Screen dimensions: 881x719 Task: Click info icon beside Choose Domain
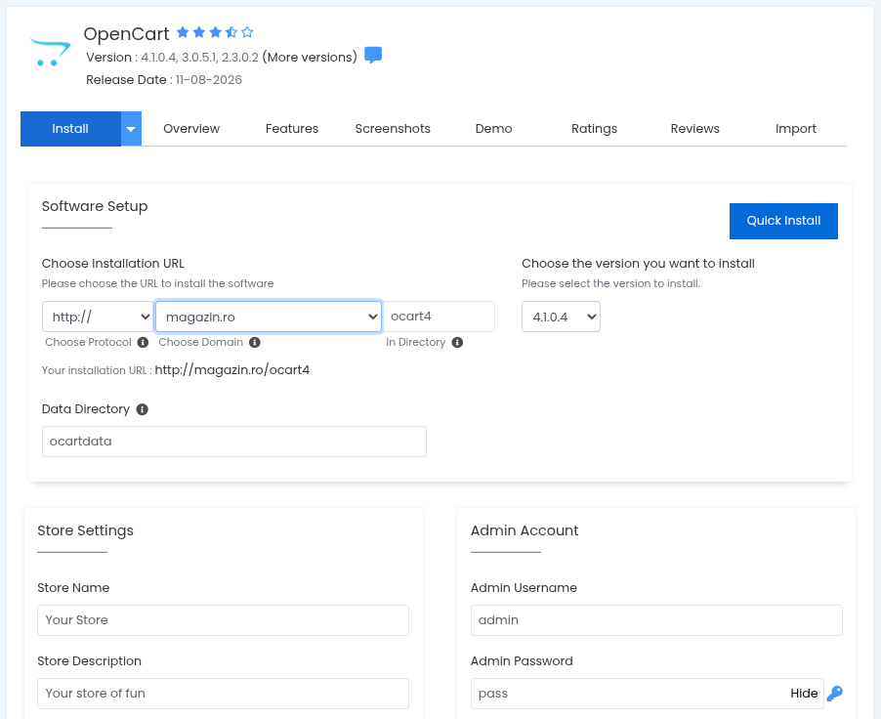255,342
